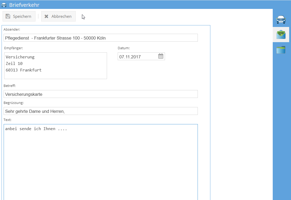Click the X icon beside Abbrechen
Image resolution: width=291 pixels, height=200 pixels.
[46, 16]
